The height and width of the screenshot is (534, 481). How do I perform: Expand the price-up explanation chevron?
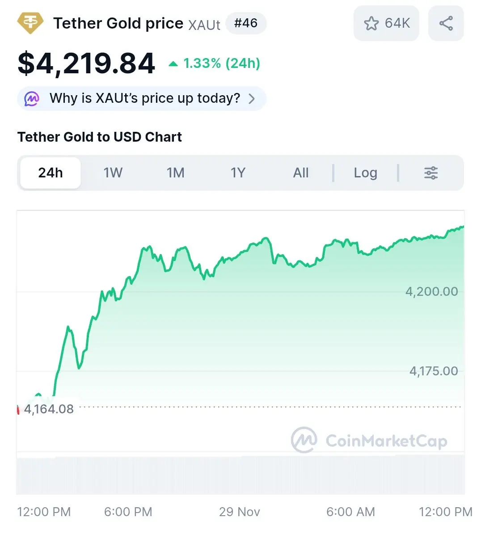tap(252, 98)
